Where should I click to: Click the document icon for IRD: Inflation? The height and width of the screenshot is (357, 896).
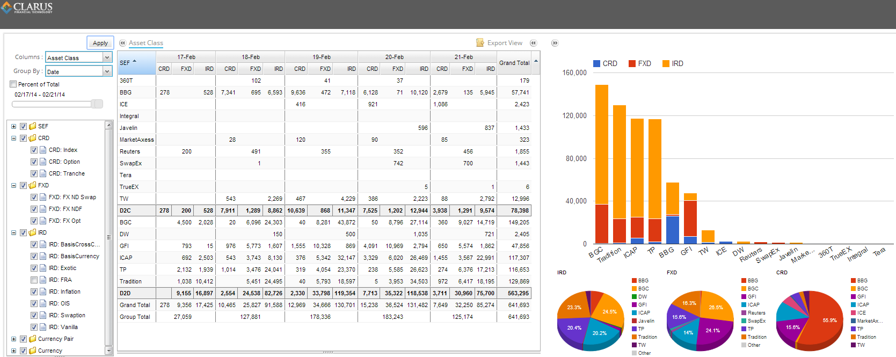click(43, 292)
